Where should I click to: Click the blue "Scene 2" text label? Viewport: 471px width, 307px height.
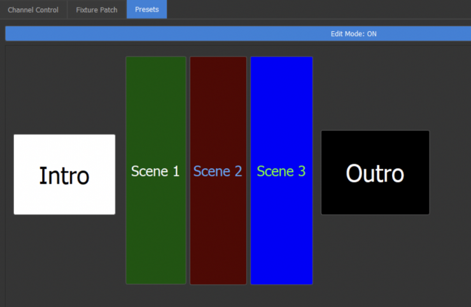218,171
